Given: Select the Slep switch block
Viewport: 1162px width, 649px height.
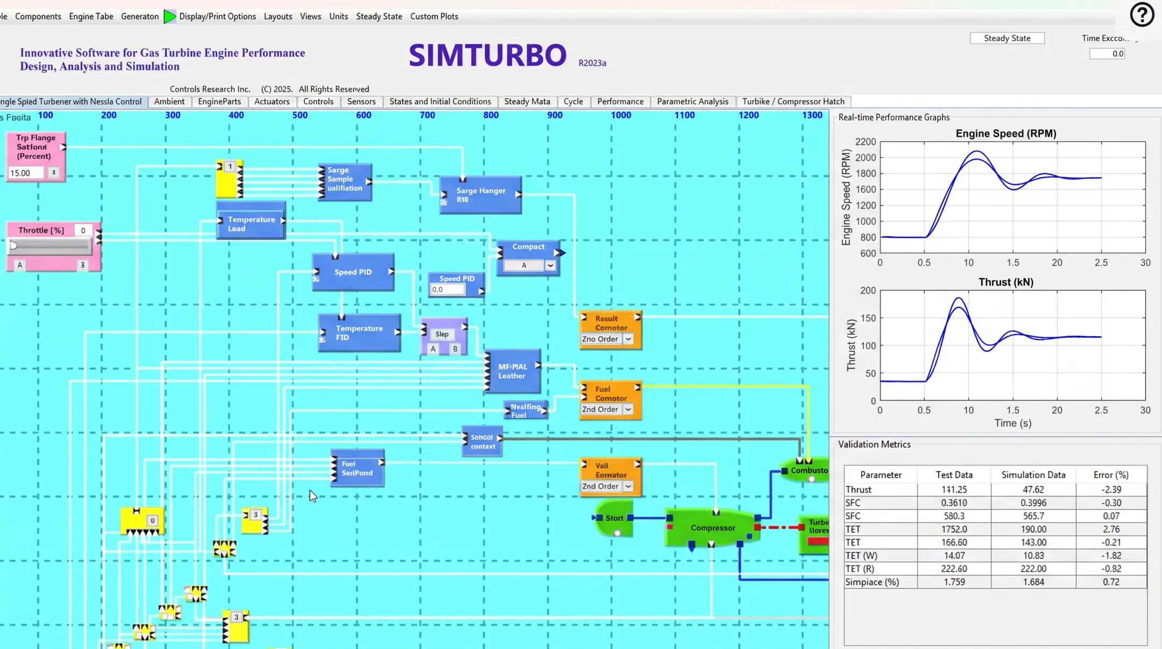Looking at the screenshot, I should (444, 336).
